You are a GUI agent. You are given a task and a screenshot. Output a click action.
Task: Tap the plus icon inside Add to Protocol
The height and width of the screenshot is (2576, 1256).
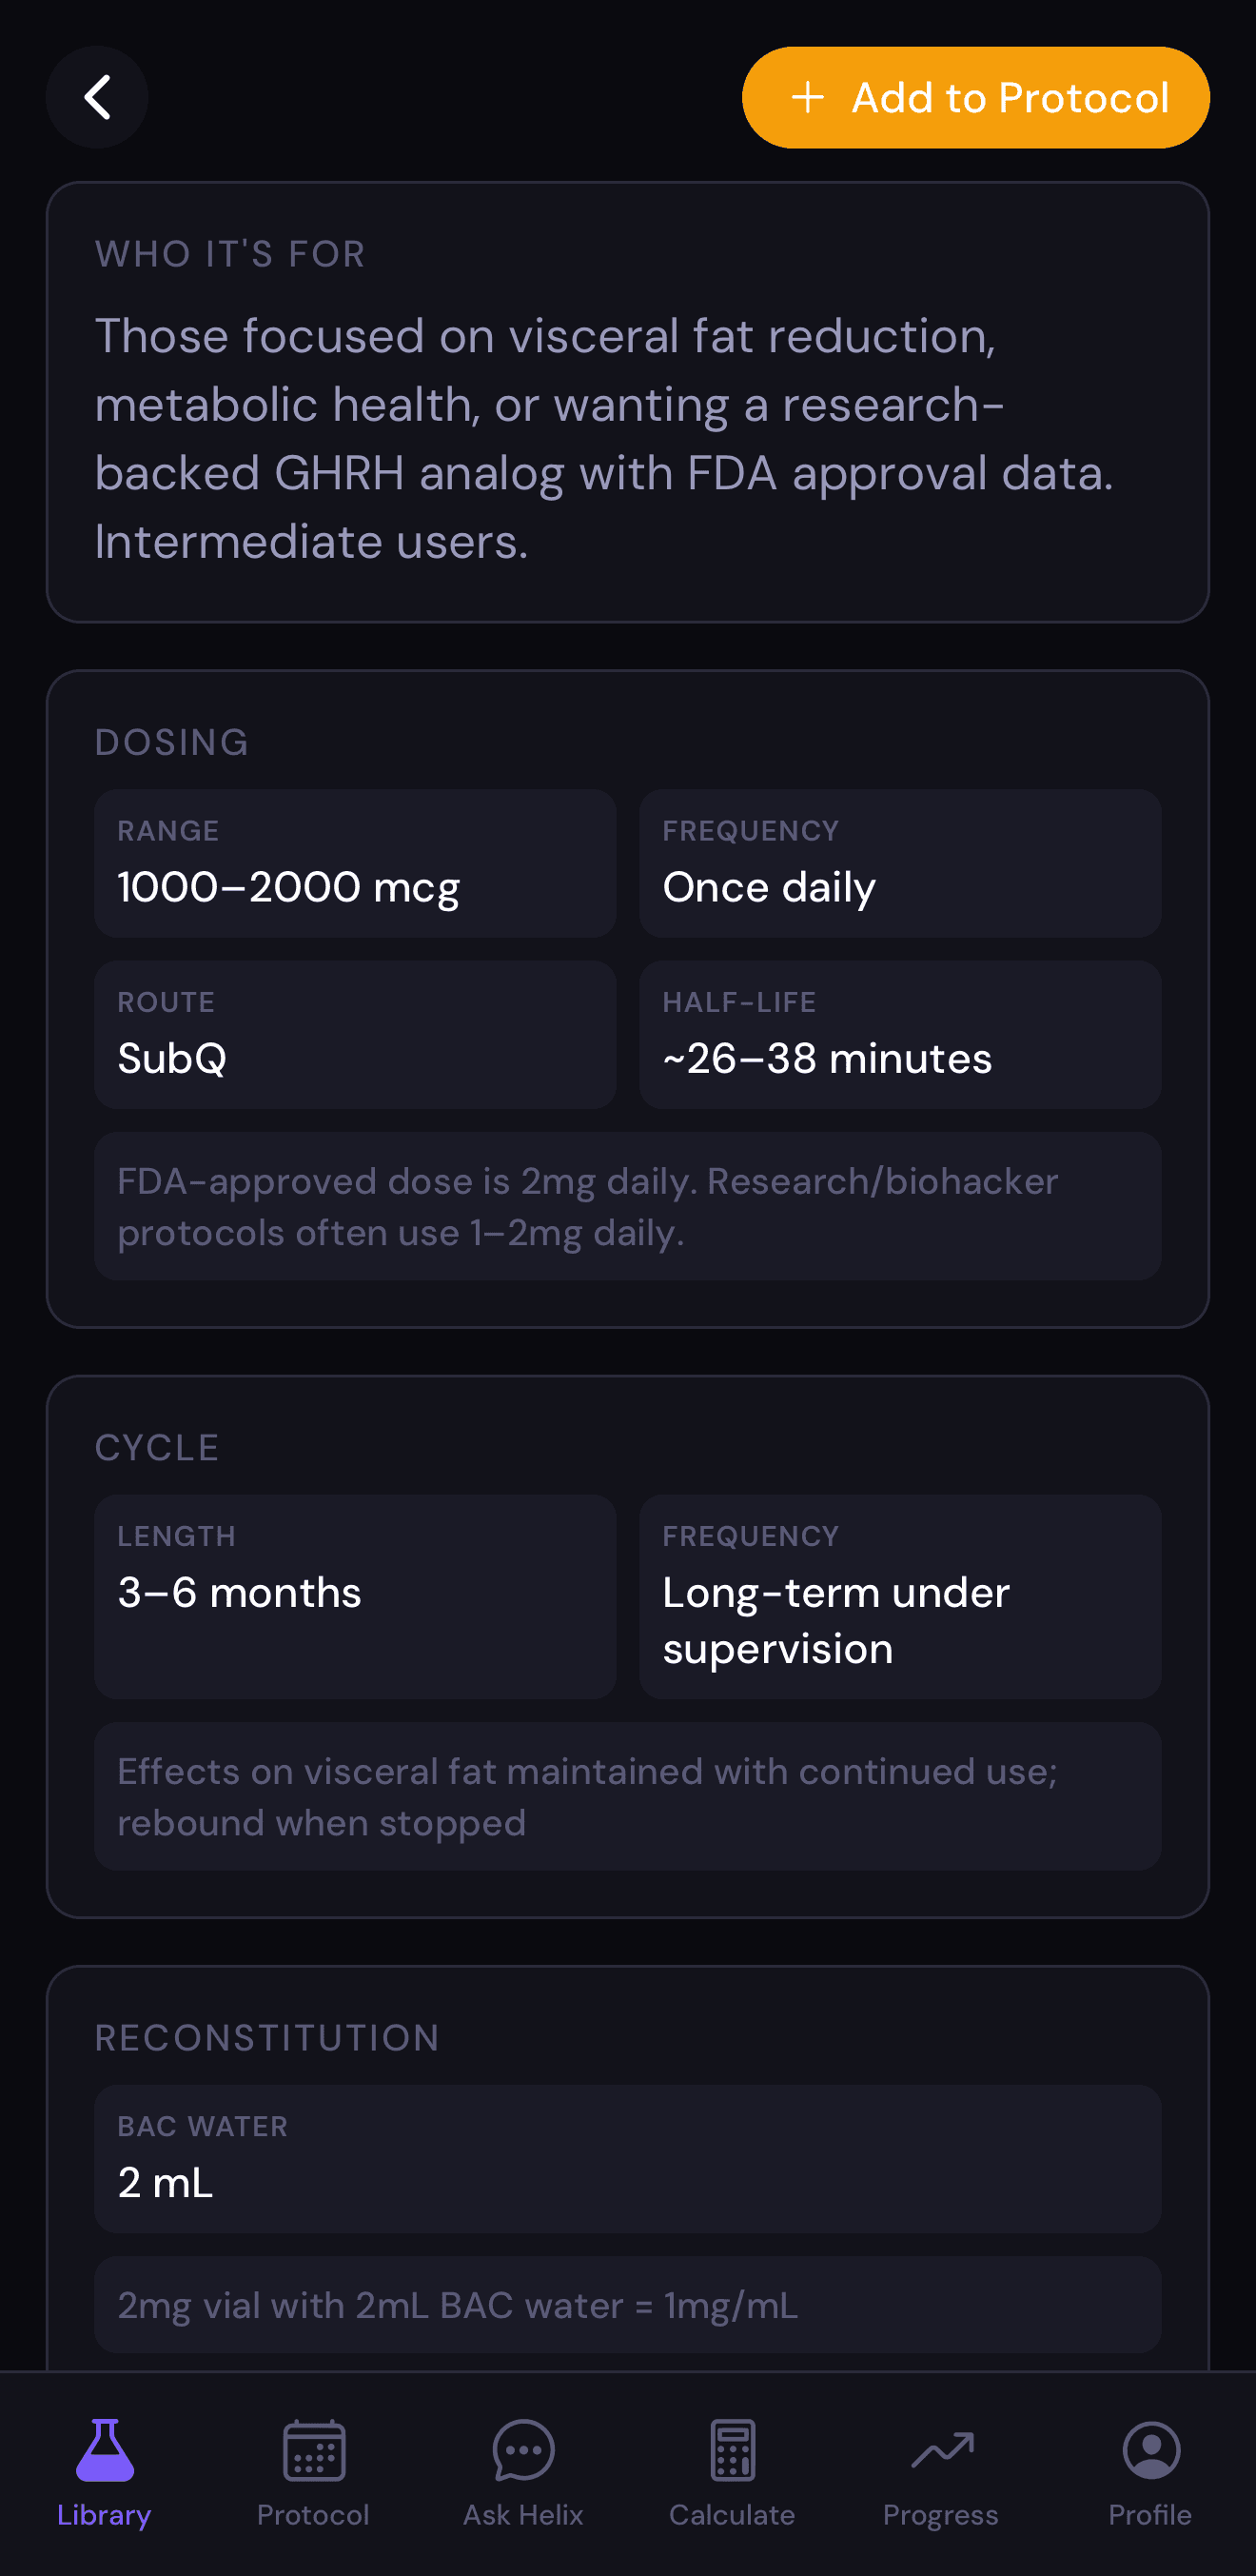(x=809, y=97)
